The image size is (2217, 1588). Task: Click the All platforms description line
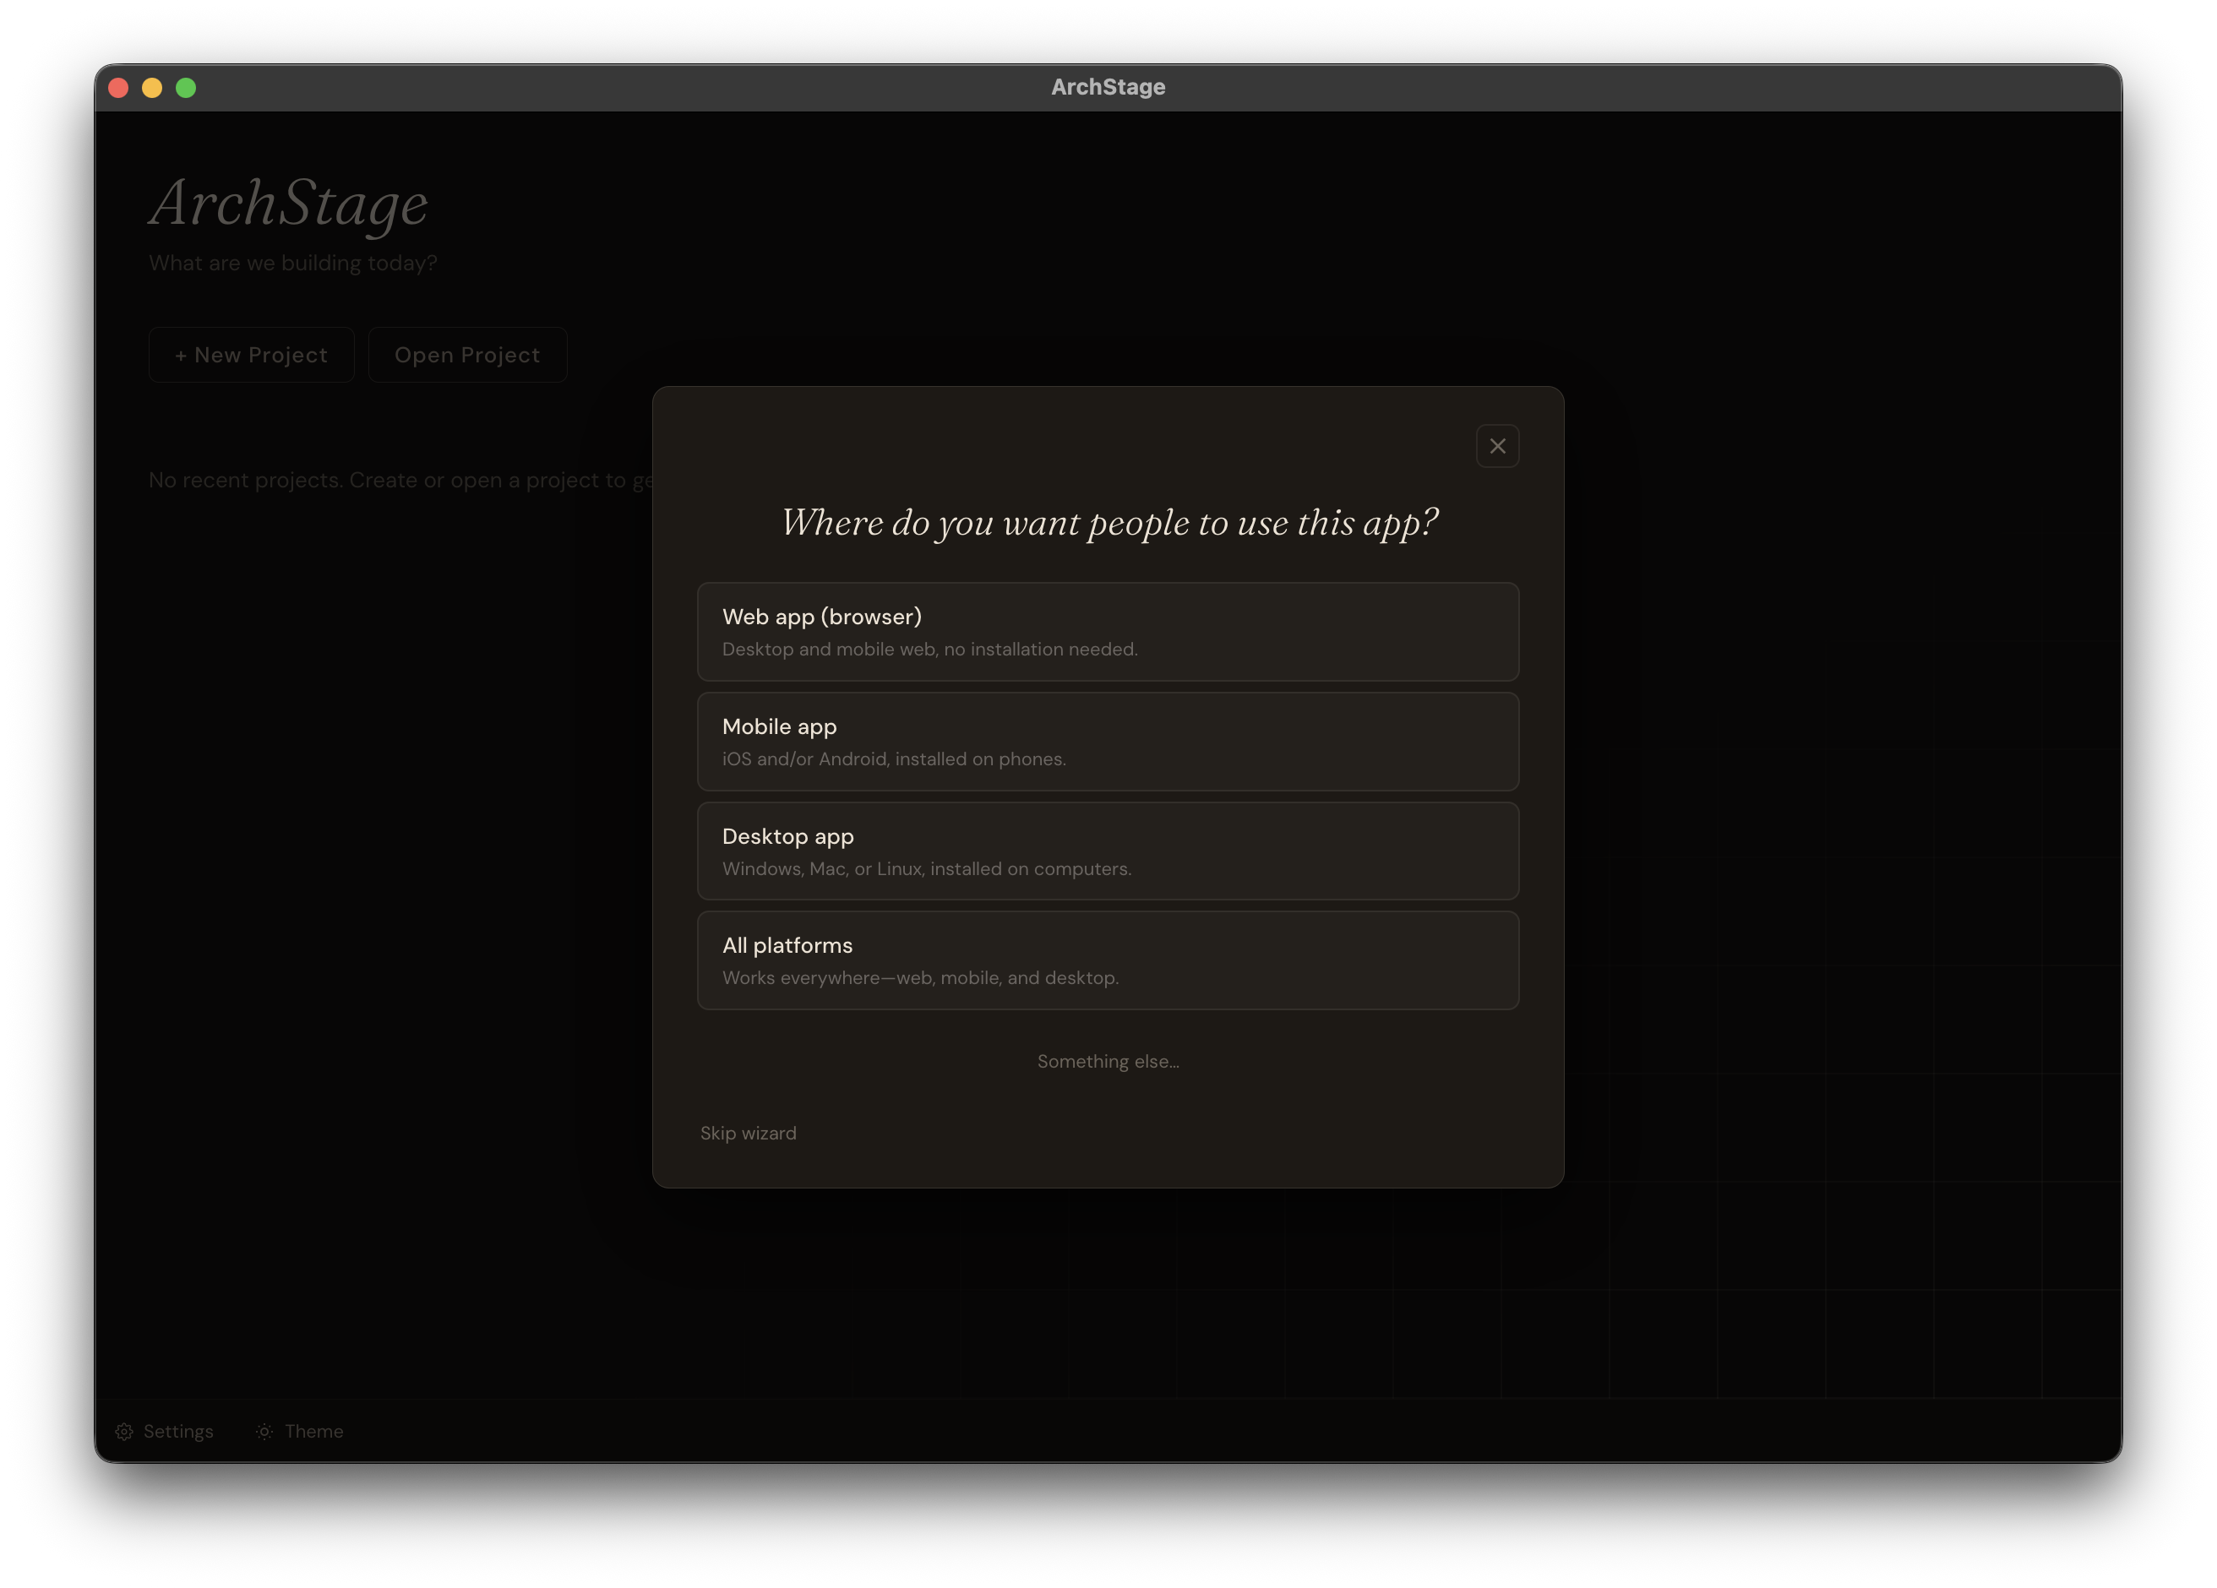pos(920,976)
